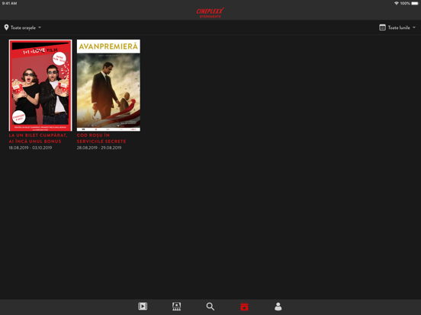Tap the battery indicator in status bar
The height and width of the screenshot is (315, 421).
415,3
